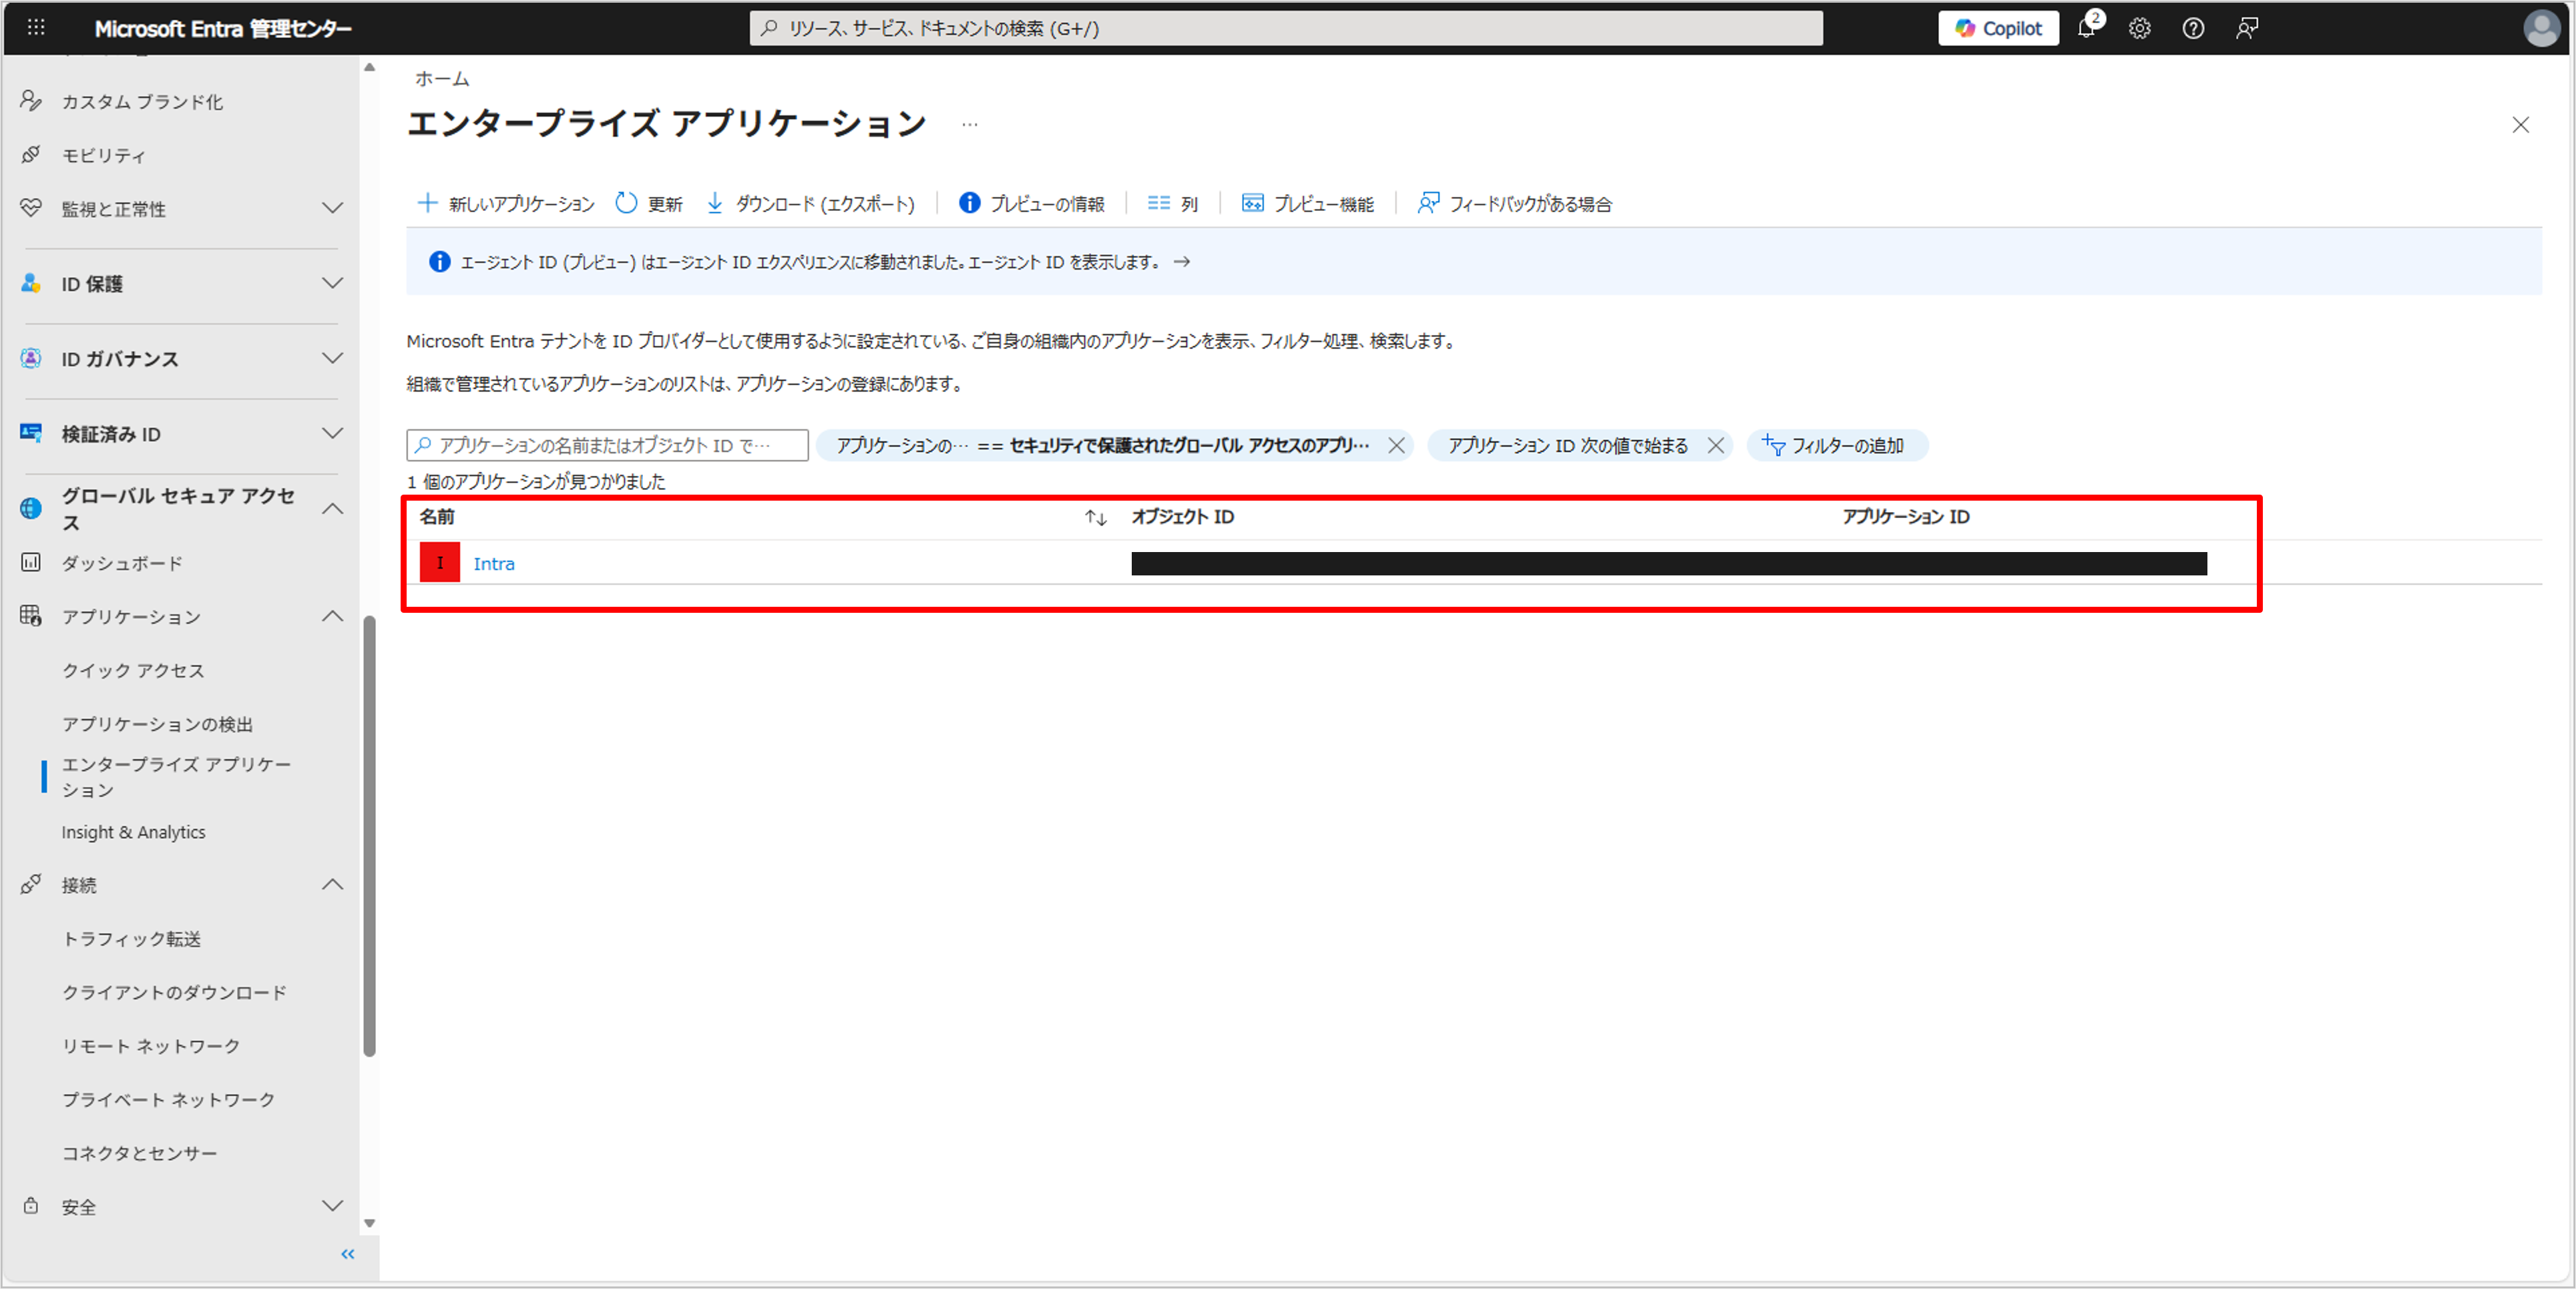Collapse the 接続 section chevron
Viewport: 2576px width, 1289px height.
coord(332,885)
